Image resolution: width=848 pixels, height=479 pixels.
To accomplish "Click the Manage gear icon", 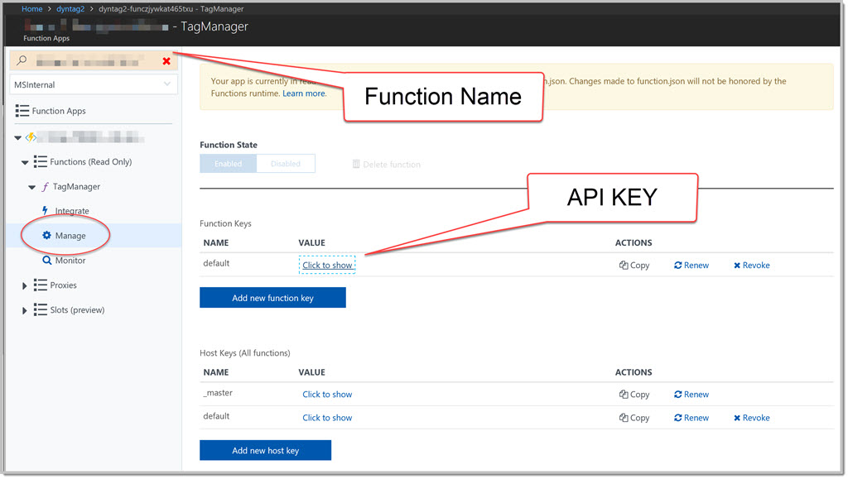I will pyautogui.click(x=46, y=235).
